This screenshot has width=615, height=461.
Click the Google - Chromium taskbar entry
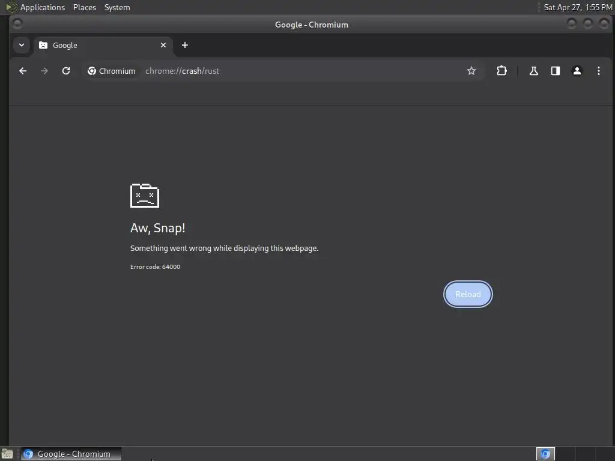[x=71, y=454]
